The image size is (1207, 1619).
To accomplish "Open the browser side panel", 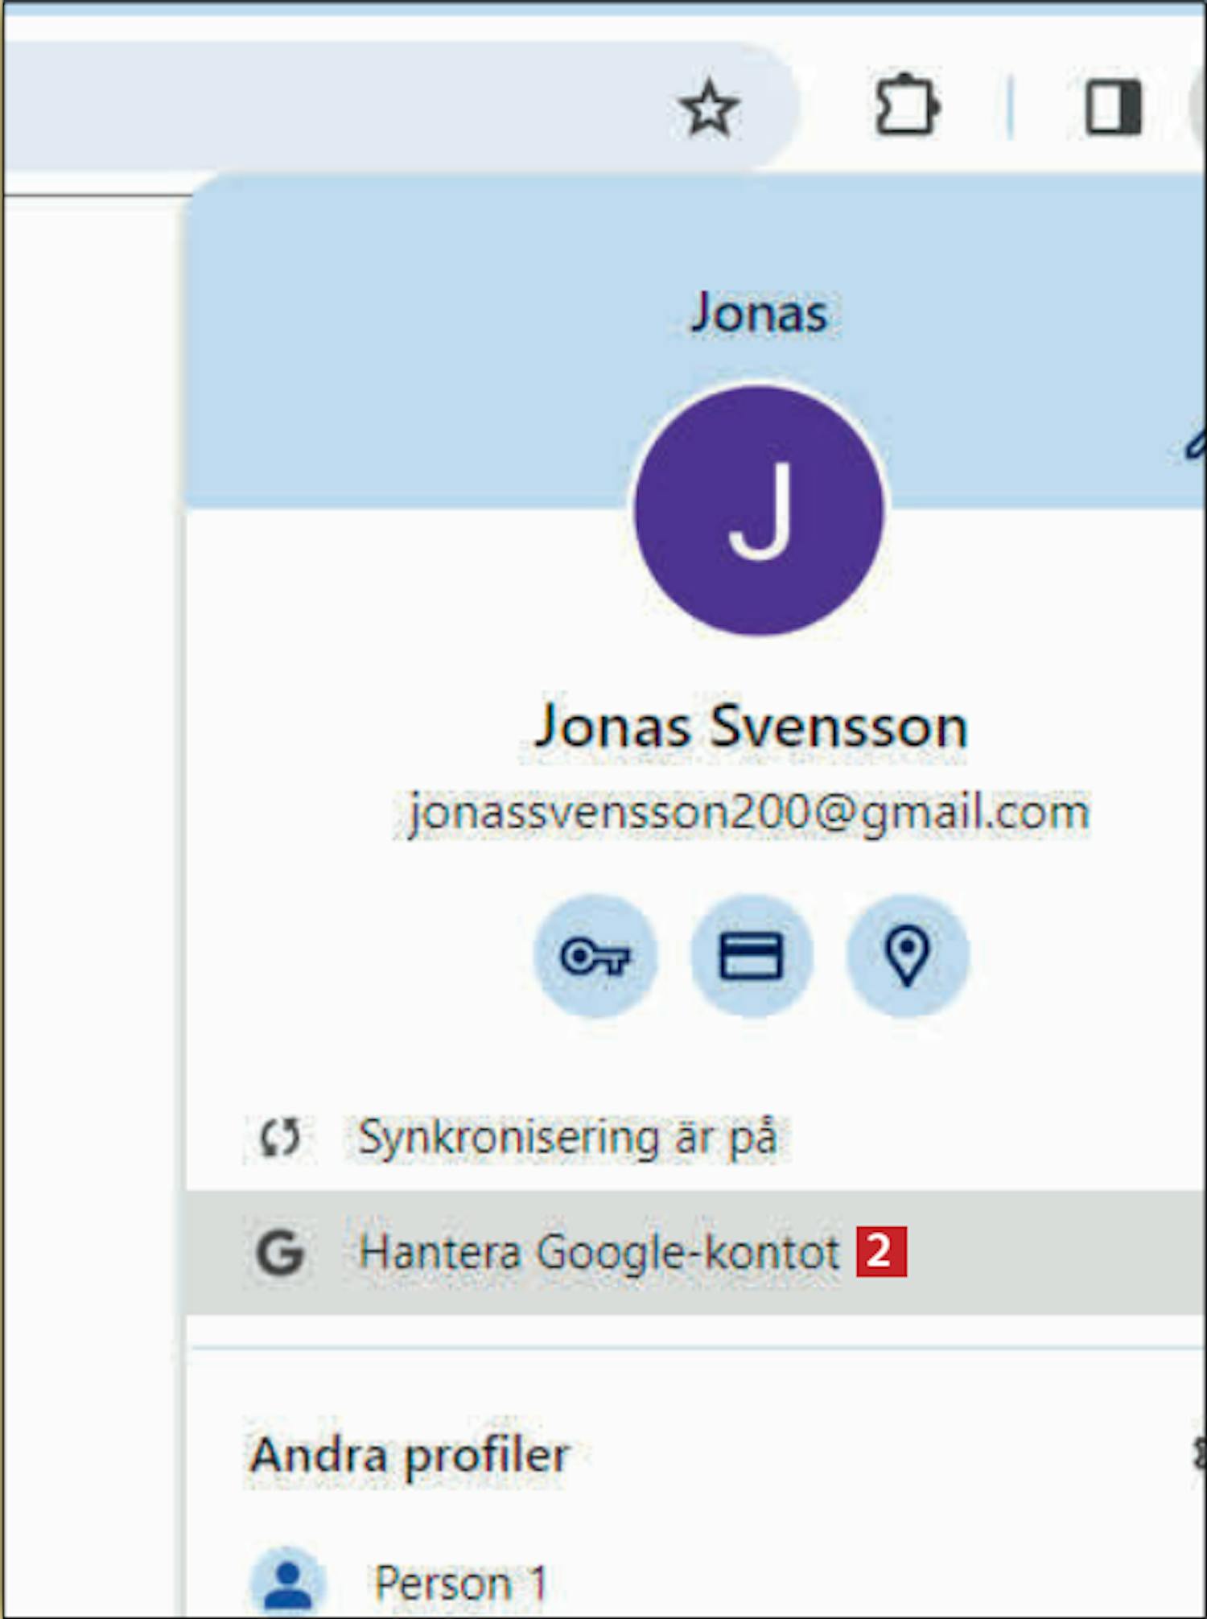I will (x=1114, y=106).
